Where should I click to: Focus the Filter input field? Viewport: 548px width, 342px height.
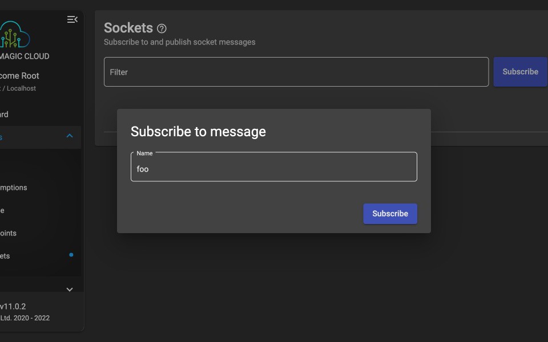click(296, 72)
